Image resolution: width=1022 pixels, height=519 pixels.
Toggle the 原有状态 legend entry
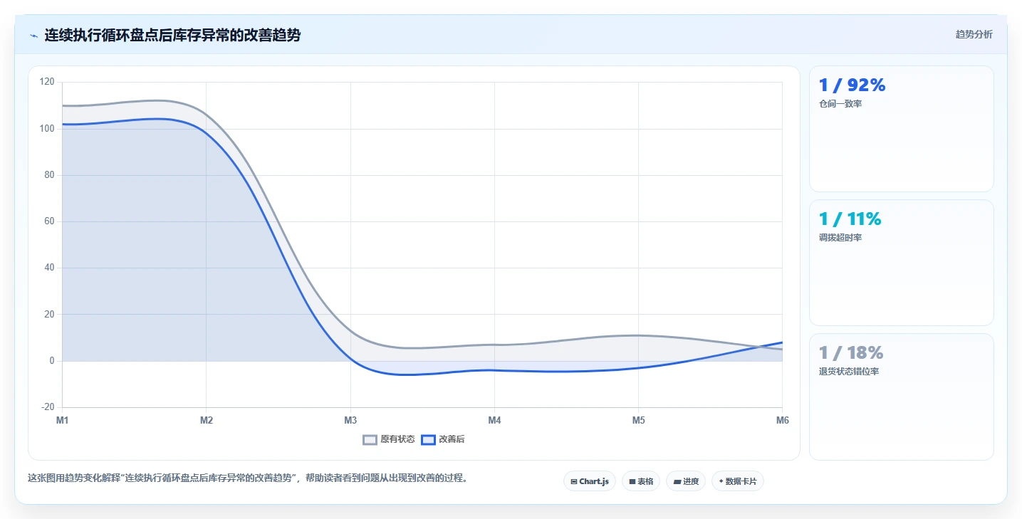389,439
